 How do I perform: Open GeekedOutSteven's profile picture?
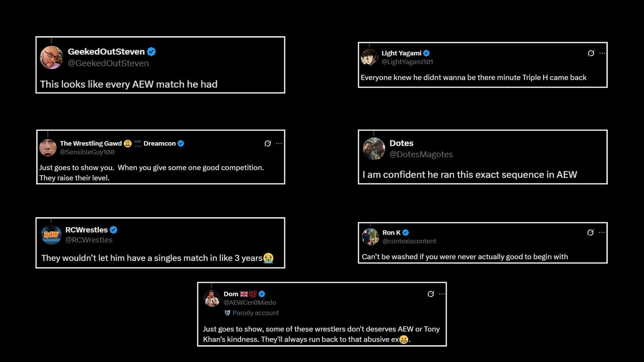click(51, 57)
